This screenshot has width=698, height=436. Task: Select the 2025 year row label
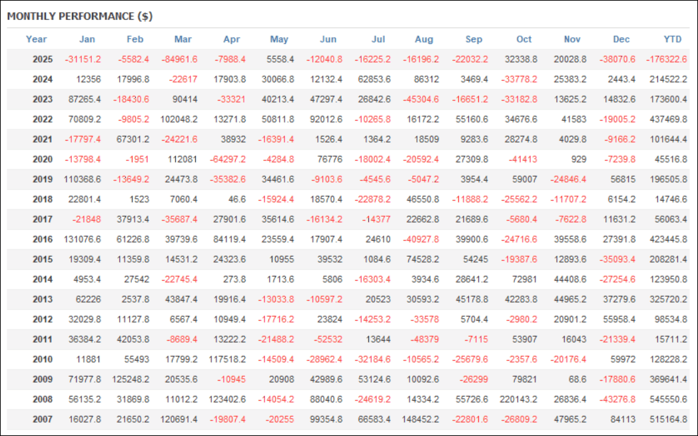[42, 59]
